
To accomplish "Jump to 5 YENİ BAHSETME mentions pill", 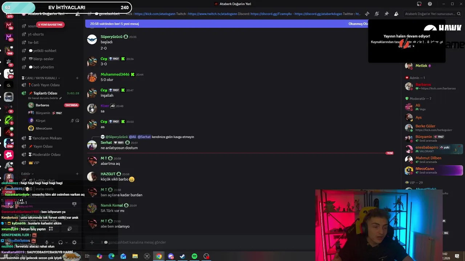I will [50, 25].
